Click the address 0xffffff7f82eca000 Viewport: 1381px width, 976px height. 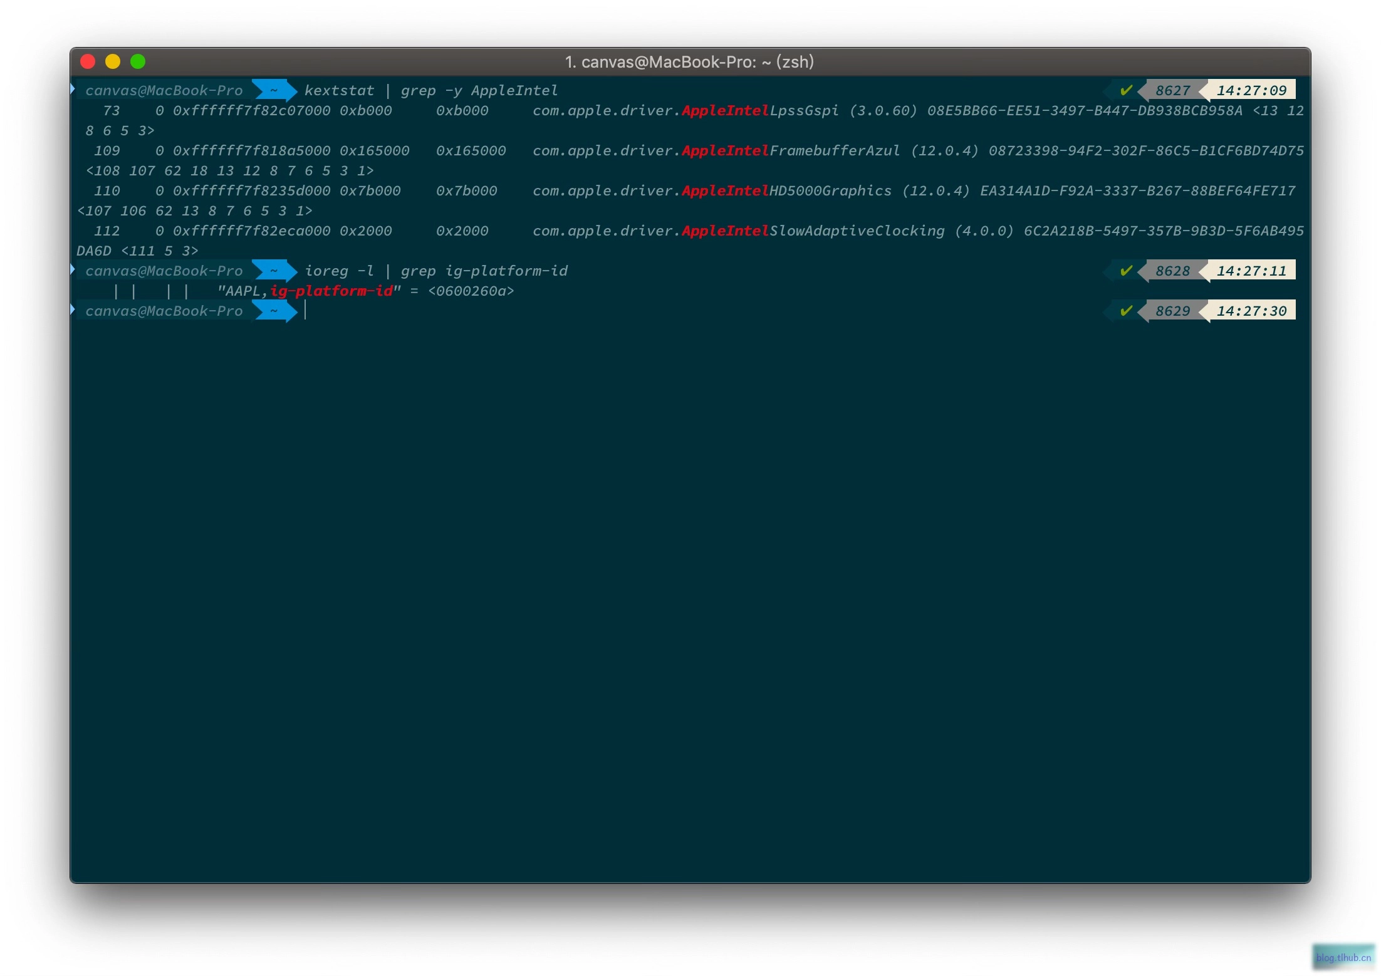click(x=251, y=231)
